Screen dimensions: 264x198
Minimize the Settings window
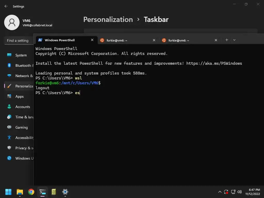[234, 4]
